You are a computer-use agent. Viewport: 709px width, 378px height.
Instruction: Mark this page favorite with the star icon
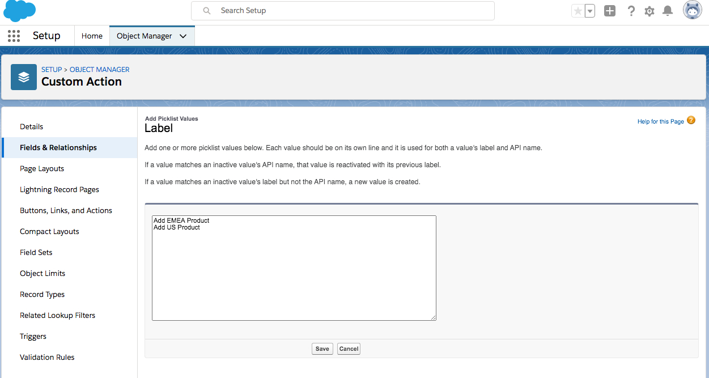pos(578,10)
